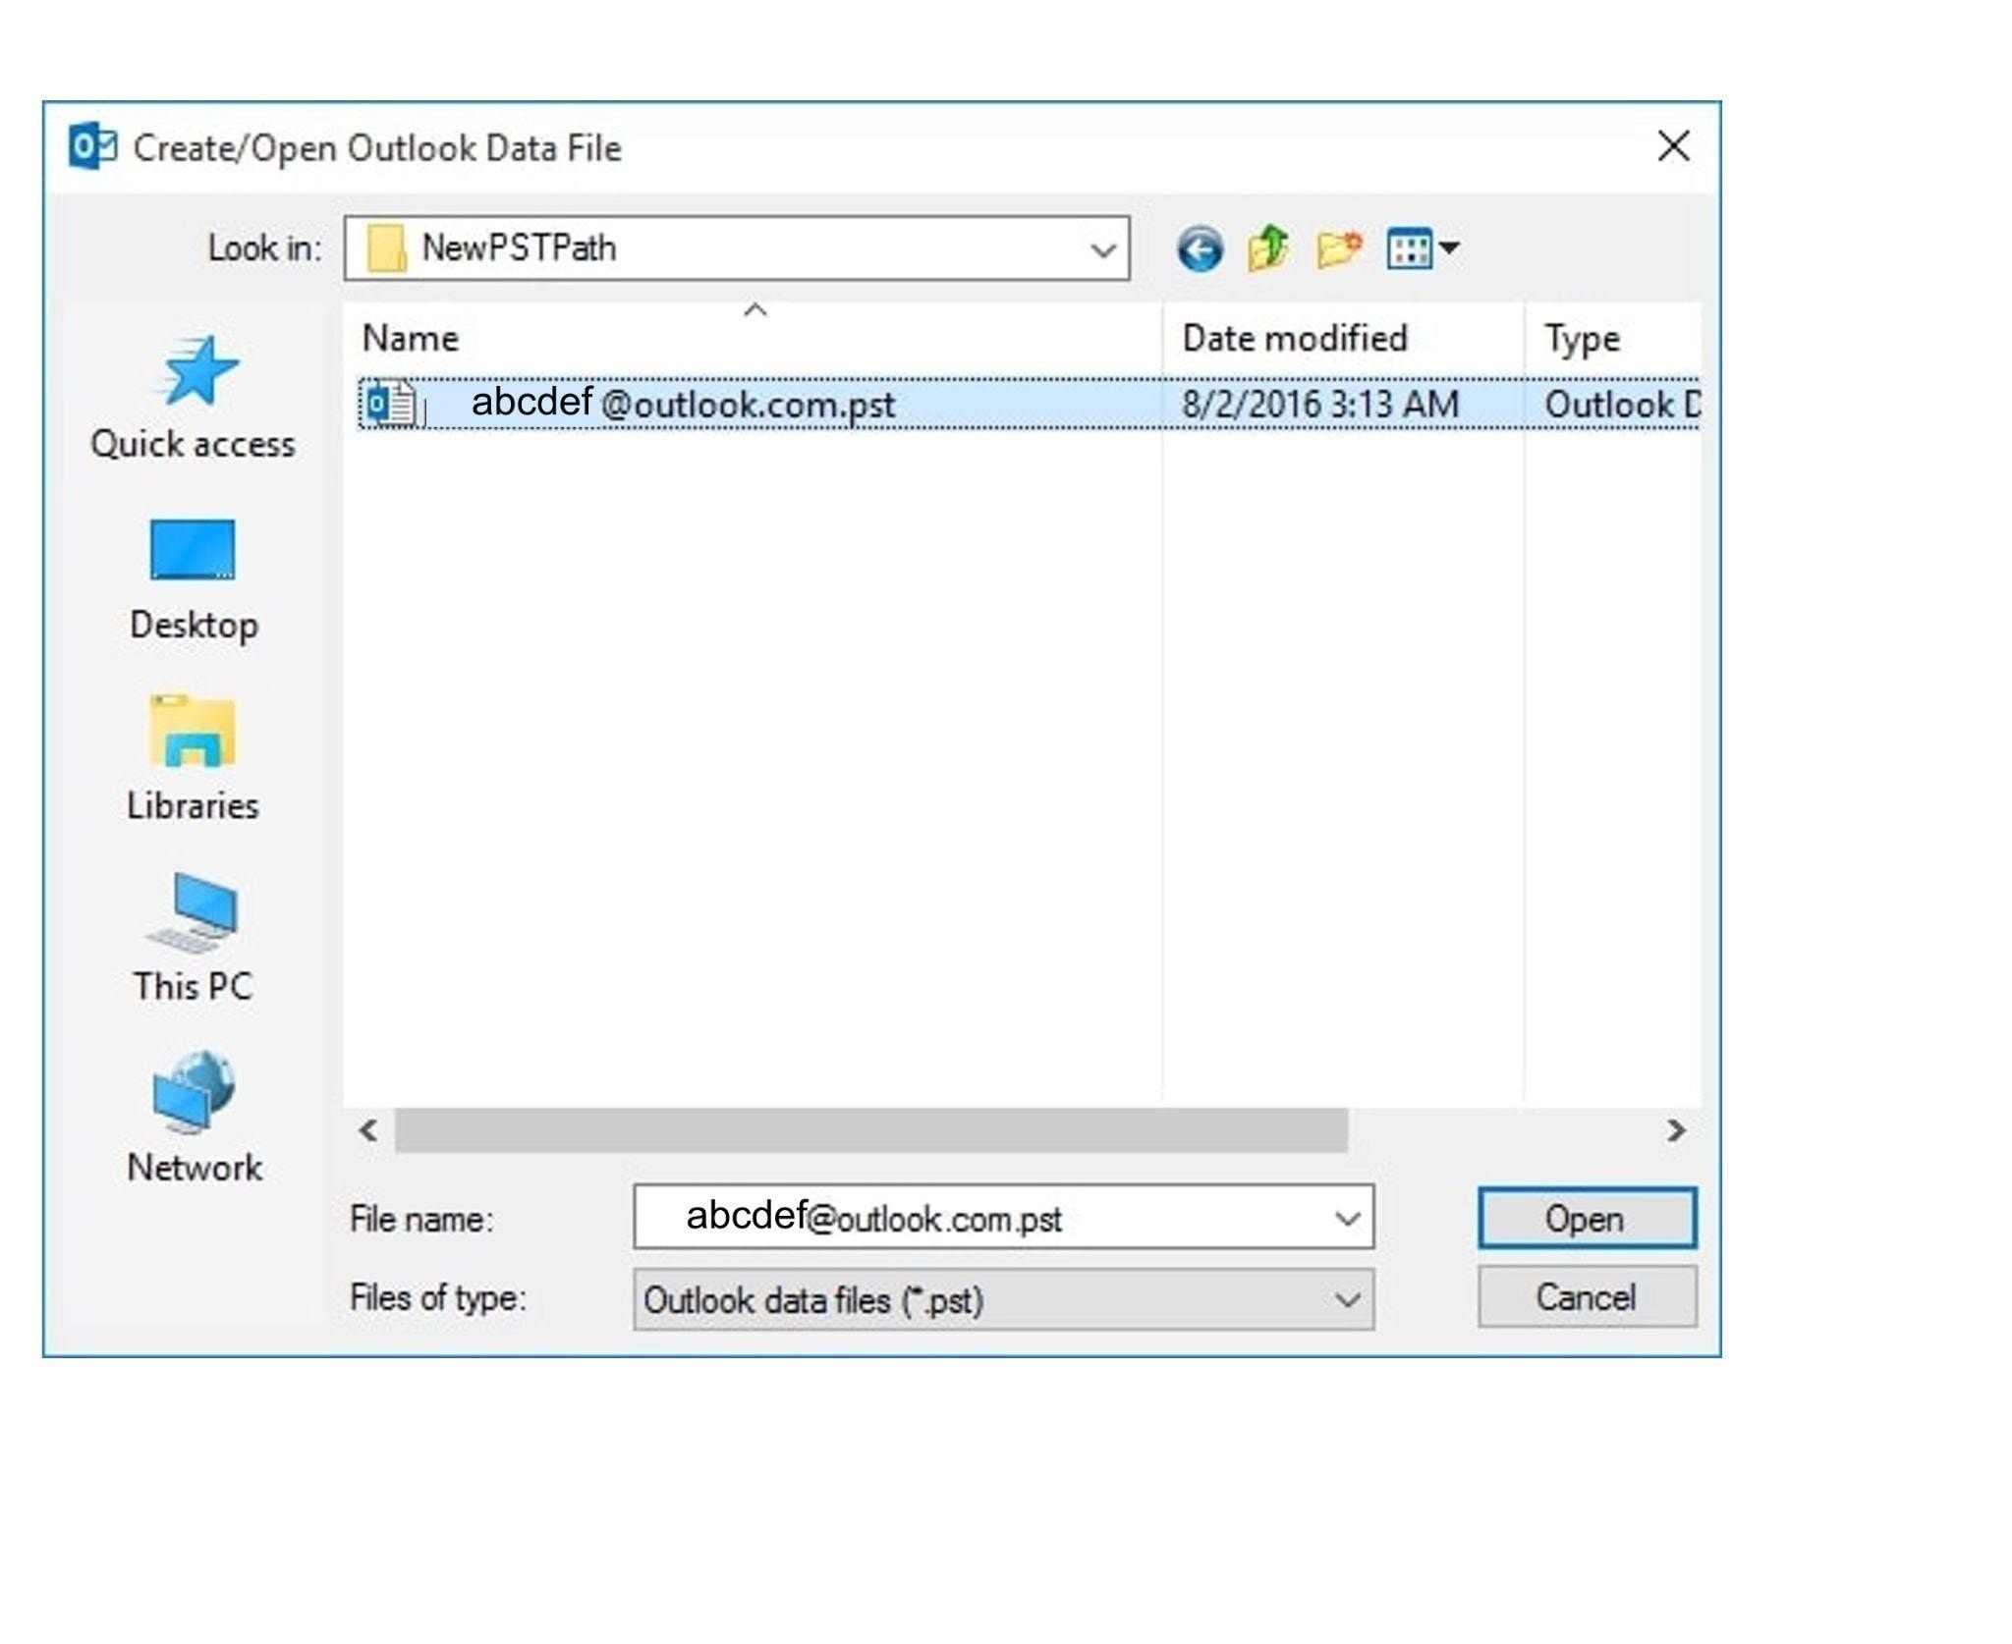Go up one folder level

[1267, 248]
